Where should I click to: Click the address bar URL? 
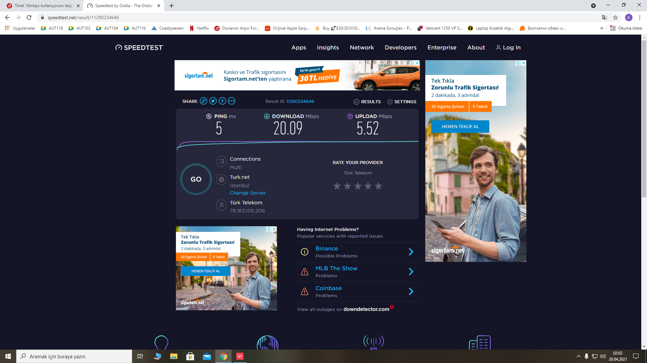coord(83,17)
